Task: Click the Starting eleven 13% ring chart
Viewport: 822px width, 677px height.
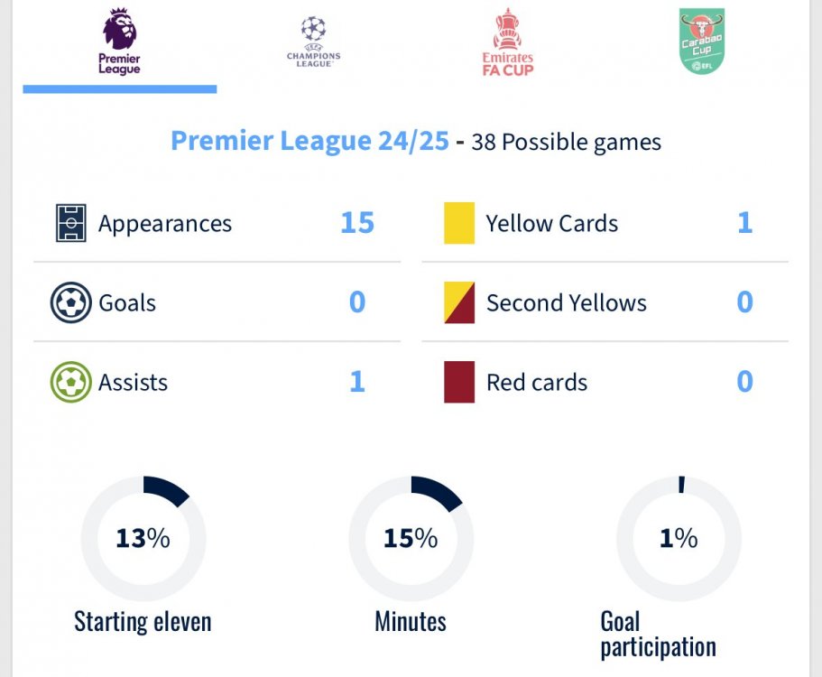Action: [x=143, y=539]
